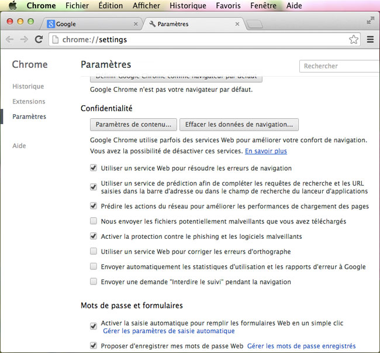The image size is (380, 353).
Task: Uncheck prediction service for search requests
Action: (x=94, y=187)
